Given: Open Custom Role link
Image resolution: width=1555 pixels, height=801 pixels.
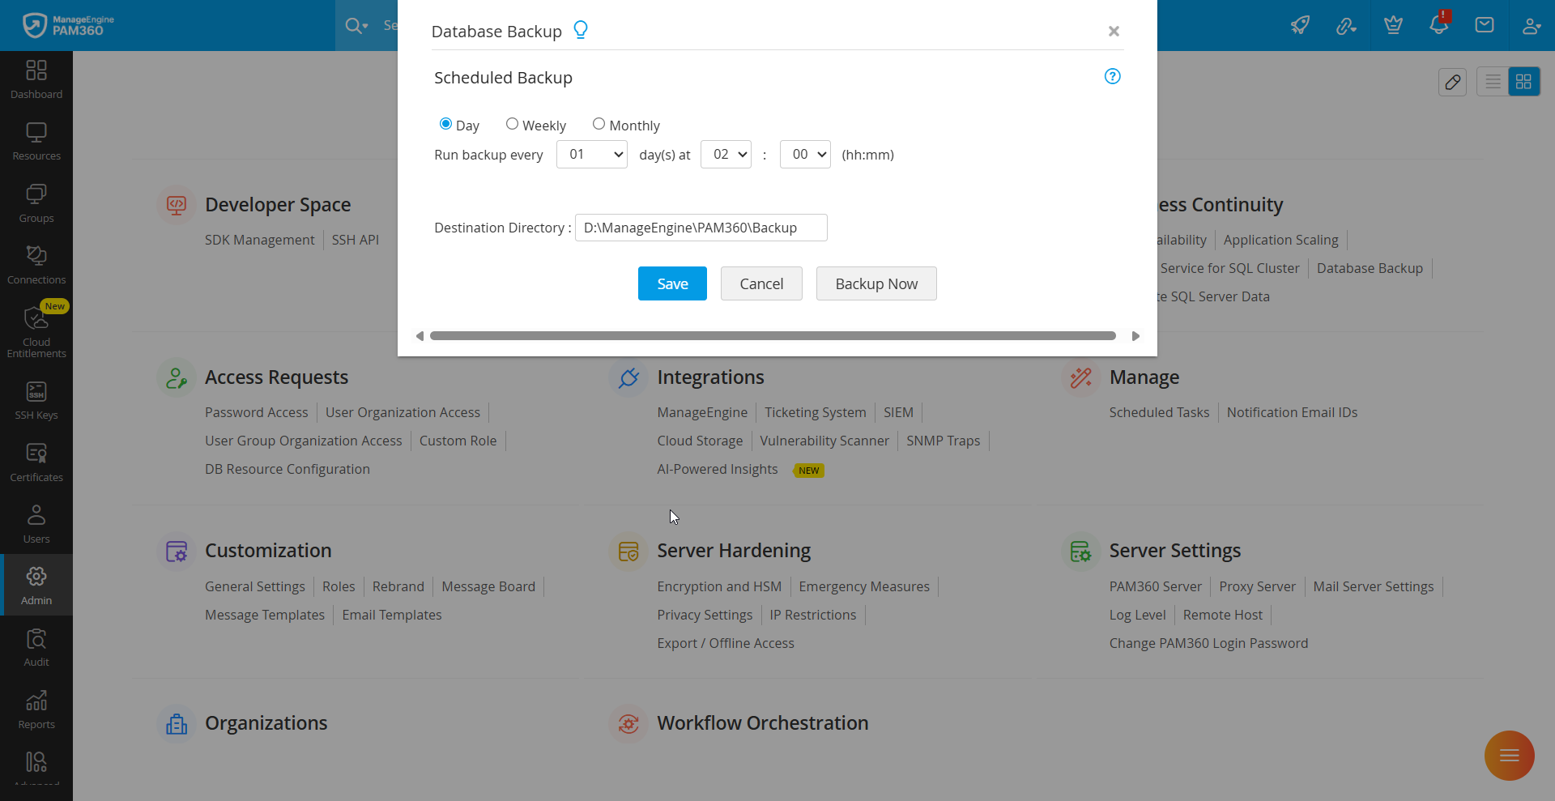Looking at the screenshot, I should tap(458, 441).
